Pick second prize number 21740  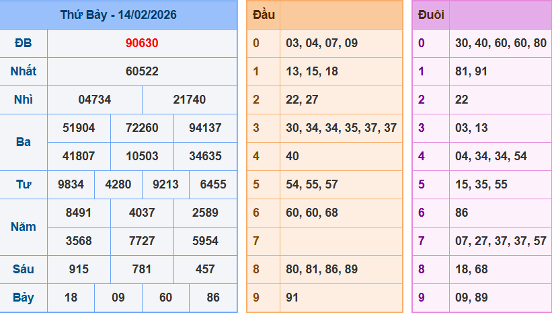click(x=190, y=100)
